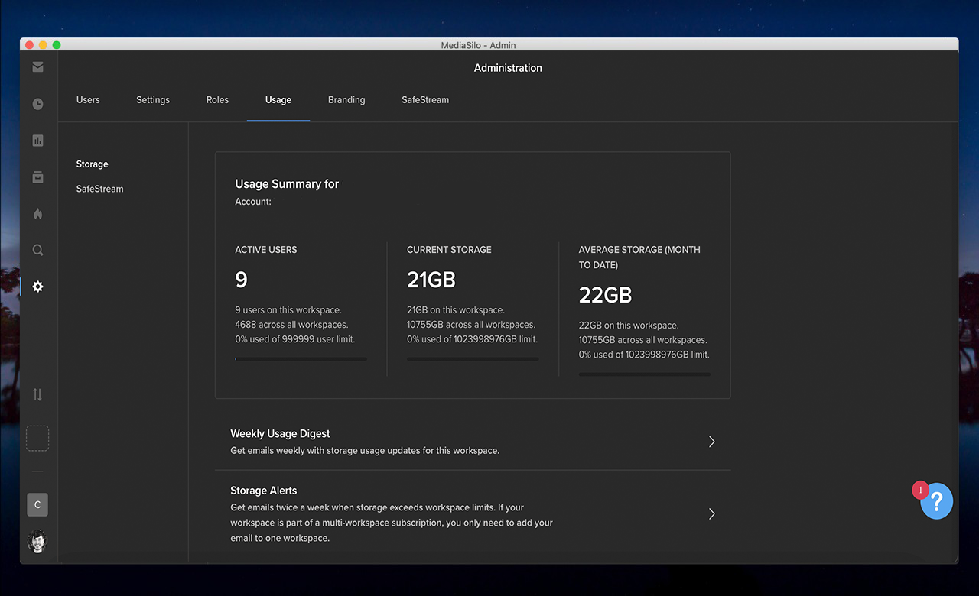Viewport: 979px width, 596px height.
Task: Click the Current Storage progress bar
Action: 473,359
